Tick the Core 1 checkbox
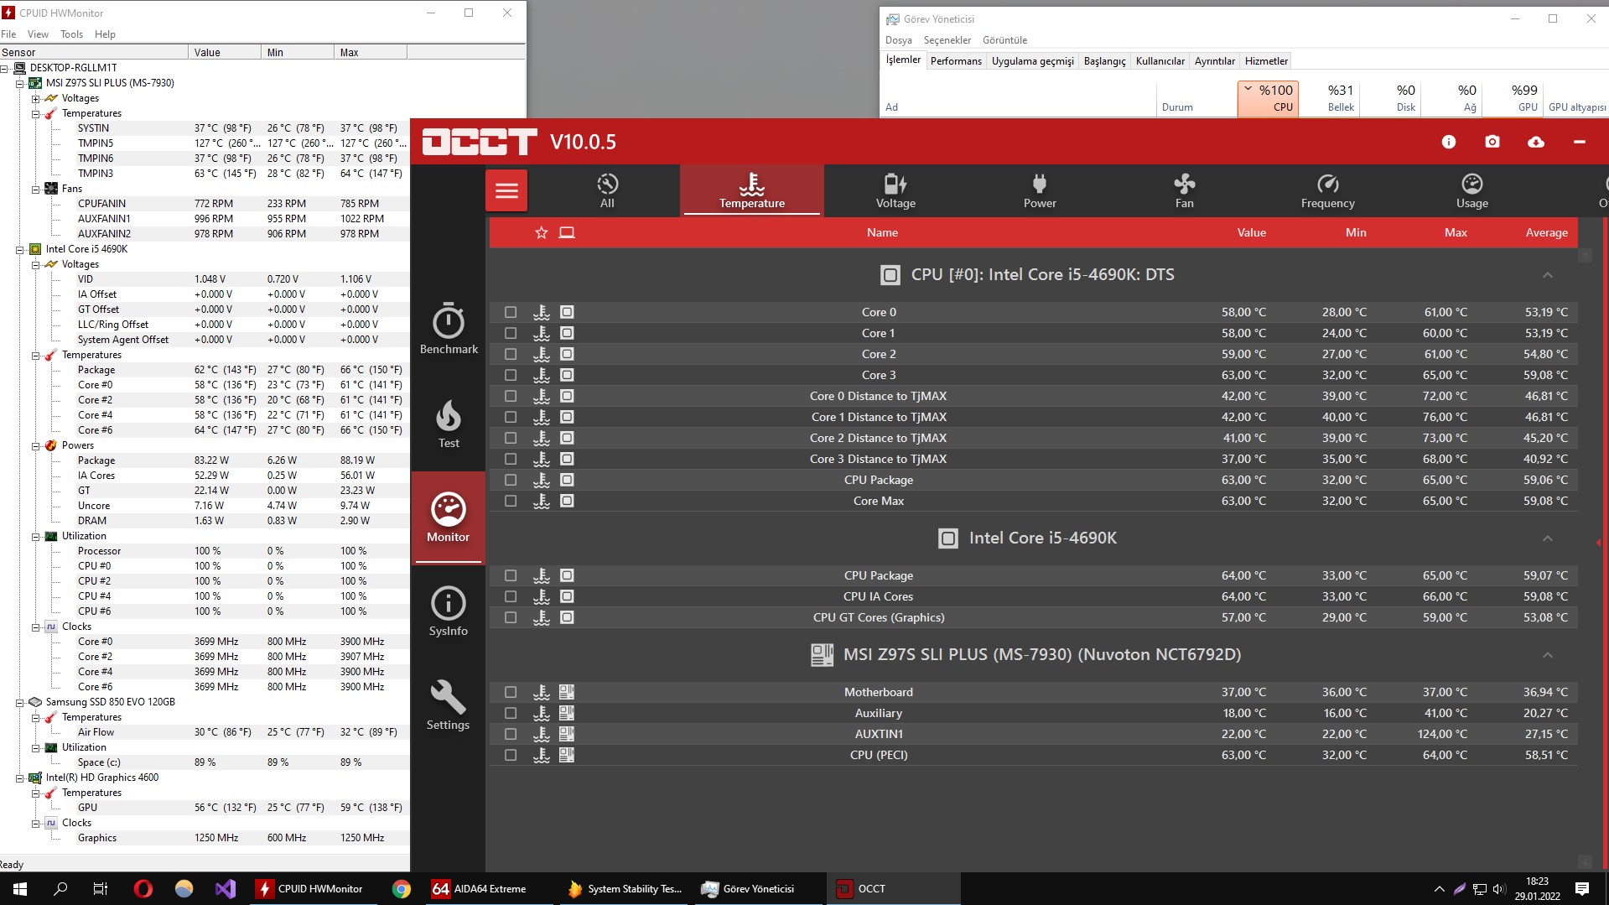The height and width of the screenshot is (905, 1609). tap(511, 333)
